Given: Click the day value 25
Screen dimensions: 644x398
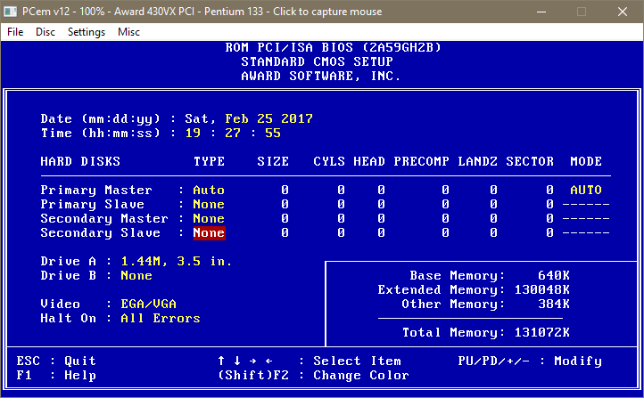Looking at the screenshot, I should tap(265, 119).
